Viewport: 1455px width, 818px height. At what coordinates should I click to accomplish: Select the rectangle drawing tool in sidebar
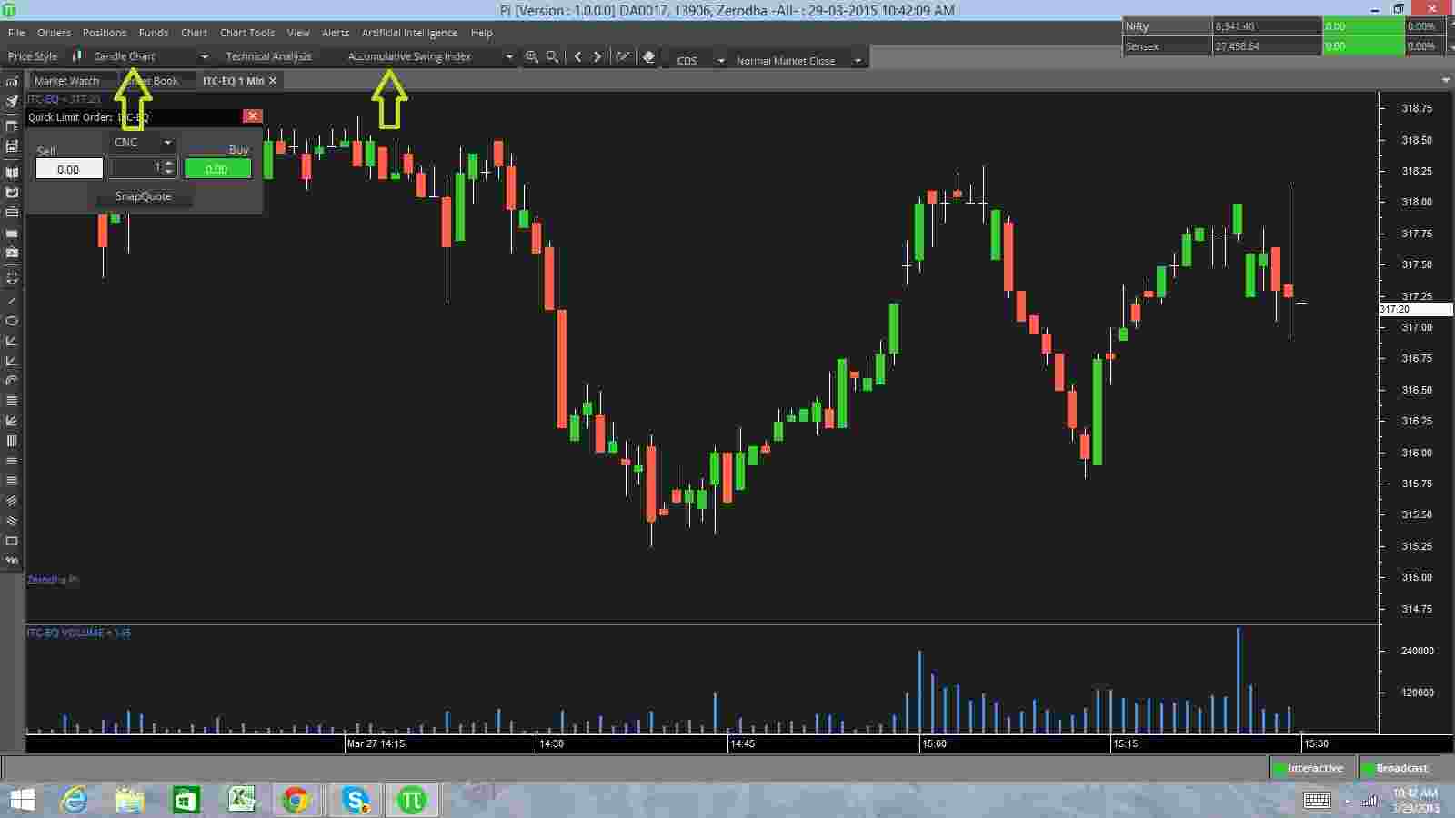click(x=12, y=541)
